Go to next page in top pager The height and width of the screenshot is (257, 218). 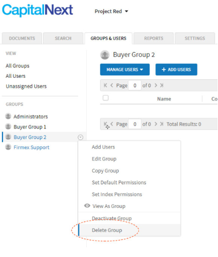(x=156, y=85)
